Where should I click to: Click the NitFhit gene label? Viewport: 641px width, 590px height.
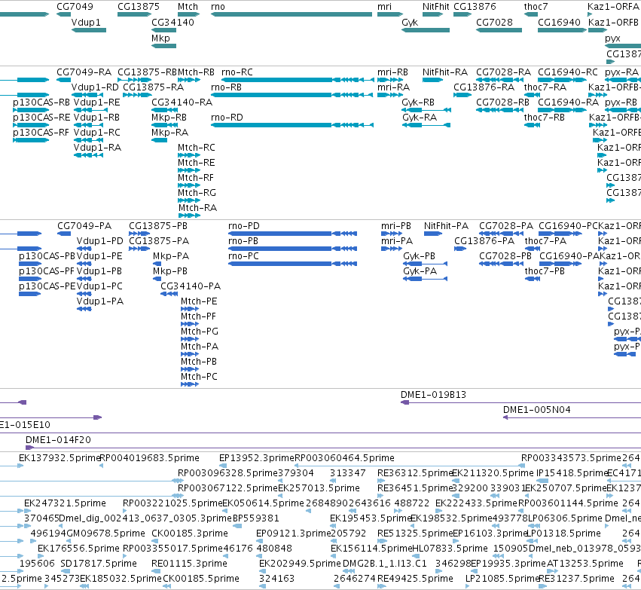tap(436, 7)
